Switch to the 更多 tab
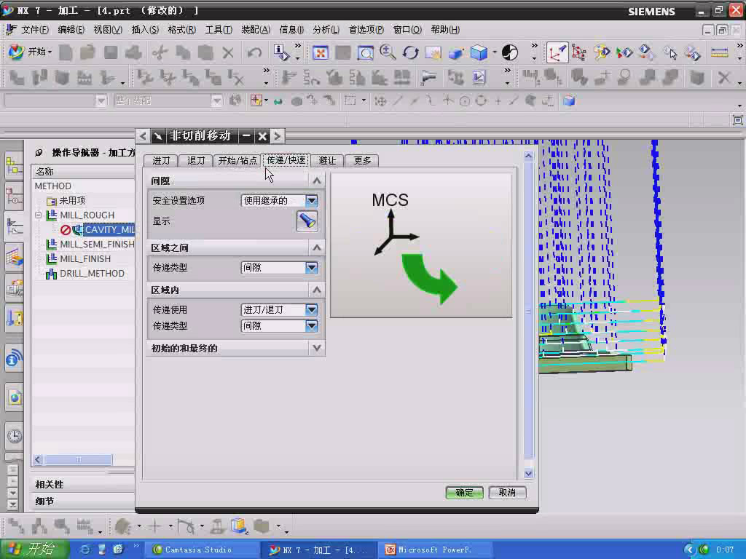The image size is (746, 559). point(362,161)
